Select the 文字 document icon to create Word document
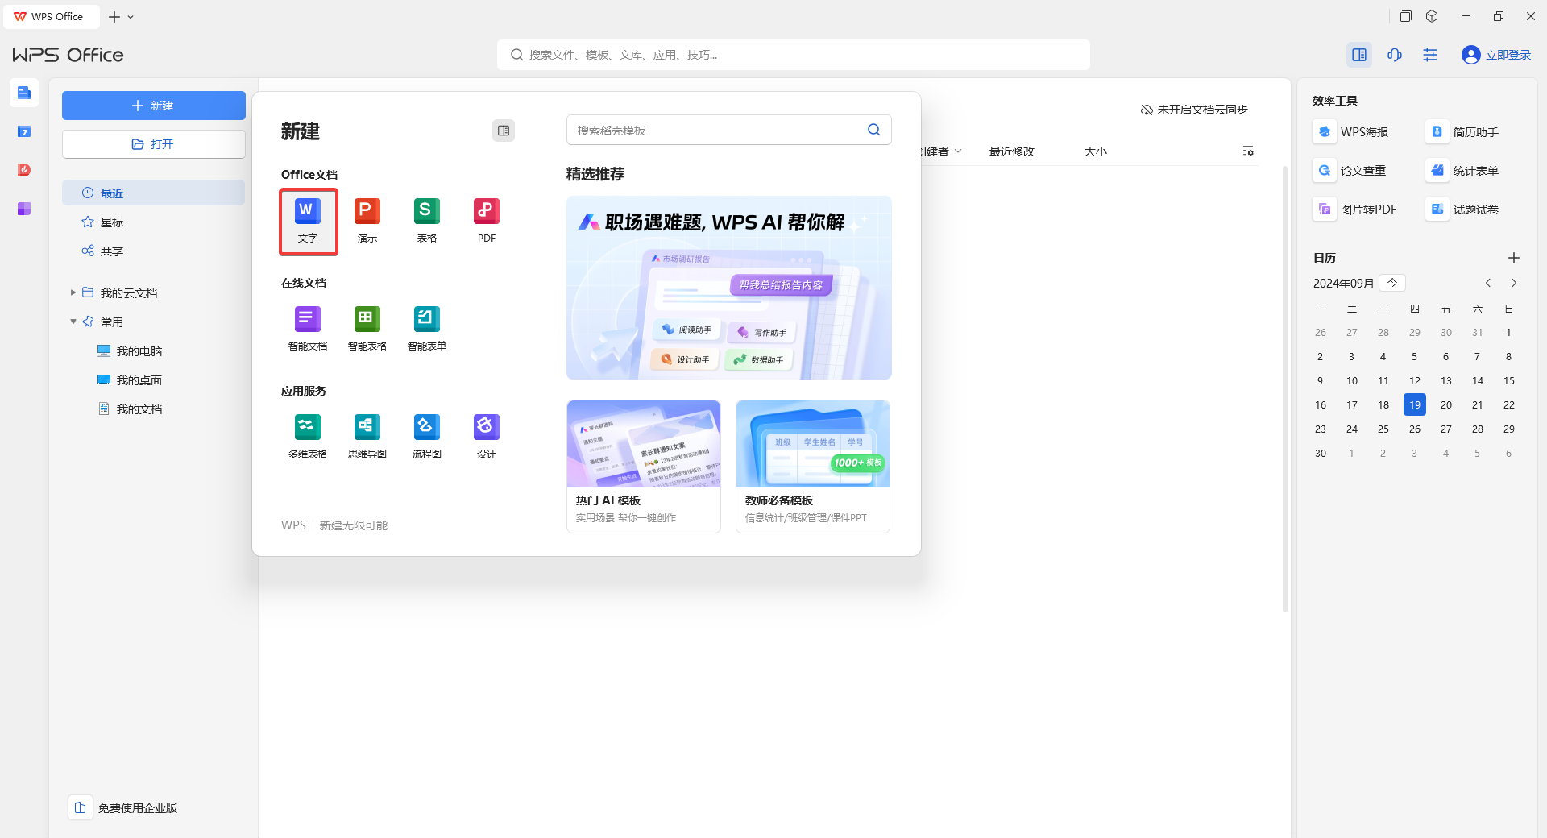 tap(308, 222)
